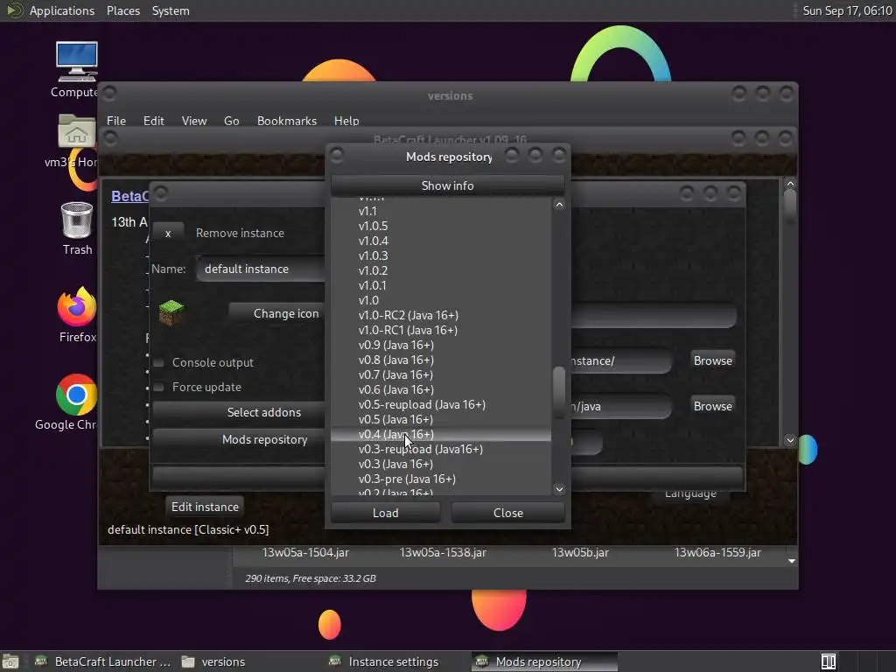896x672 pixels.
Task: Open the Bookmarks menu in versions window
Action: pyautogui.click(x=286, y=121)
